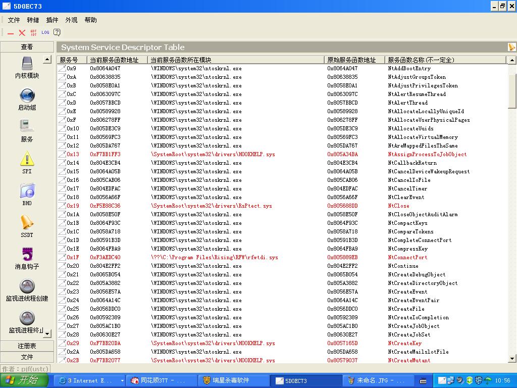Select the 内核模块 sidebar icon
Image resolution: width=517 pixels, height=388 pixels.
coord(27,64)
